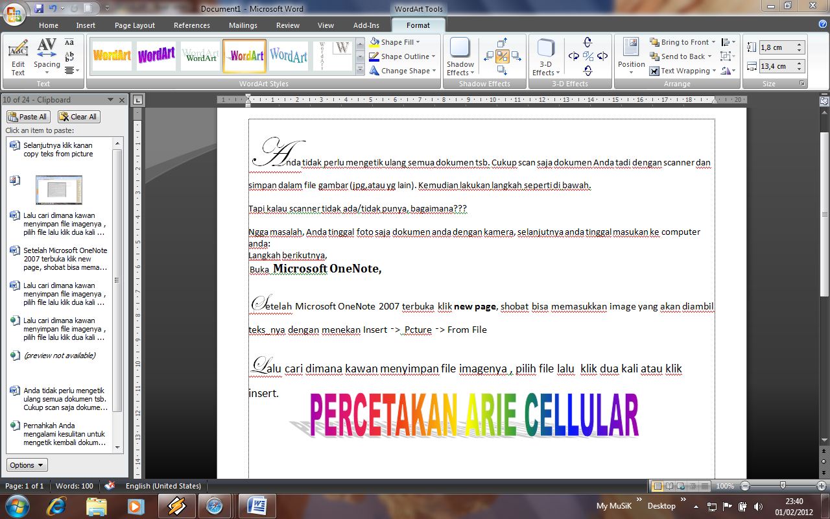Viewport: 830px width, 519px height.
Task: Nudge shadow left
Action: tap(489, 56)
